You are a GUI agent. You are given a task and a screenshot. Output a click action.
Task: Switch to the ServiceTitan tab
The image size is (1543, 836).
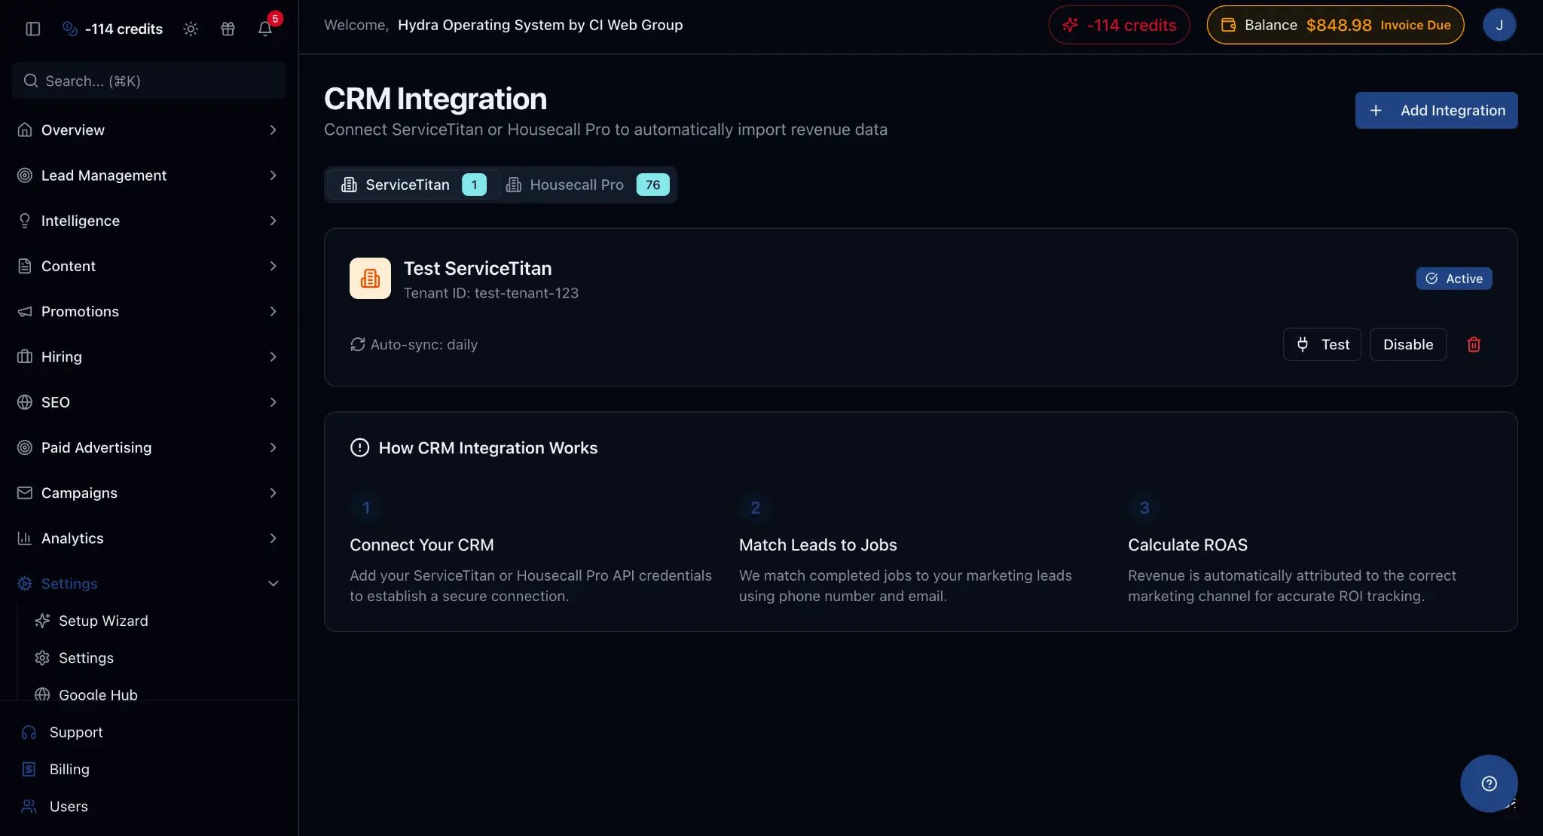pyautogui.click(x=413, y=185)
